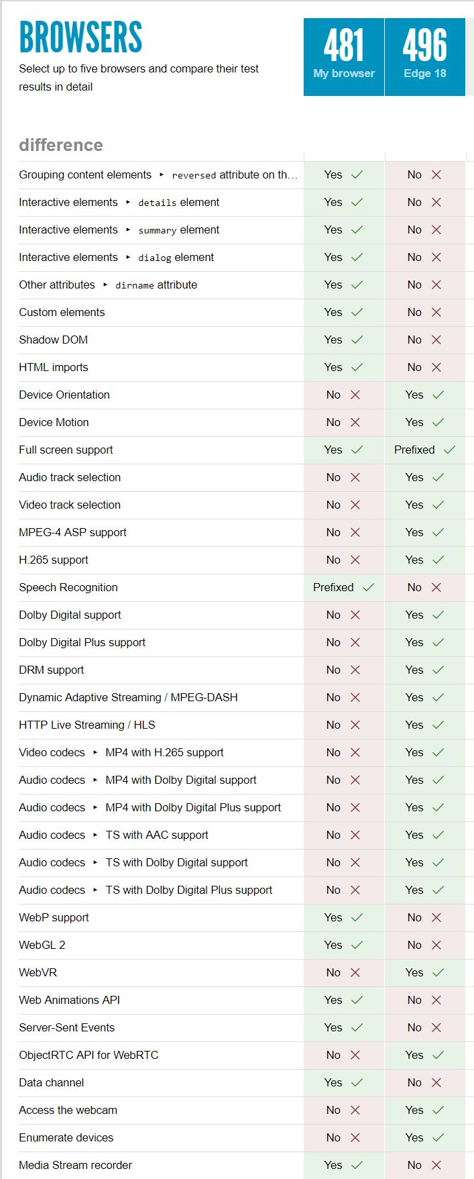Click green checkmark in Shadow DOM row
The width and height of the screenshot is (474, 1179).
coord(357,340)
